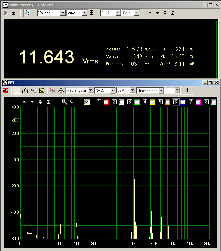Click the CrestF value 3.11
This screenshot has width=221, height=251.
tap(179, 64)
